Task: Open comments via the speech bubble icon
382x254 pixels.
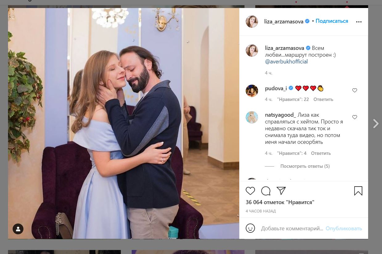Action: [x=265, y=191]
